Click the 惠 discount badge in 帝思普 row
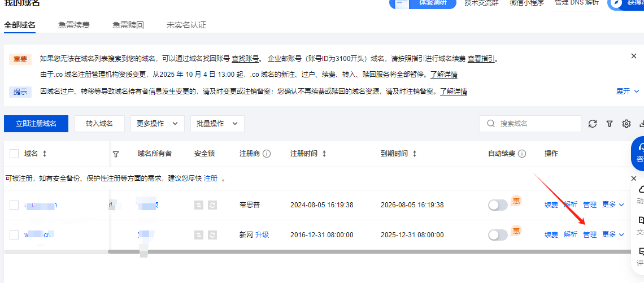This screenshot has height=283, width=644. pyautogui.click(x=516, y=201)
